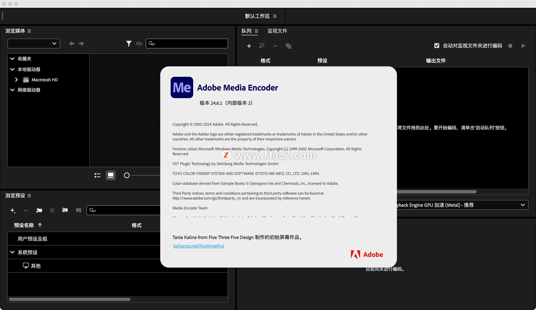536x310 pixels.
Task: Switch to the 队列 tab
Action: [247, 31]
